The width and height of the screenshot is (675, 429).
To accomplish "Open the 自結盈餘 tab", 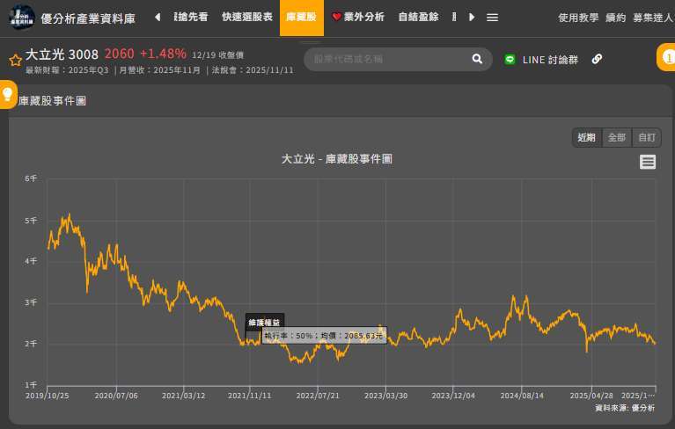I will click(x=418, y=18).
